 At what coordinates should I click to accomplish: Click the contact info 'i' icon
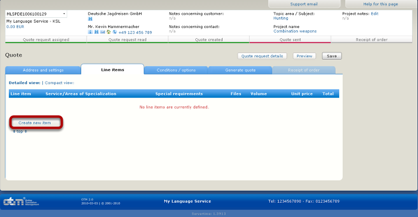[90, 32]
